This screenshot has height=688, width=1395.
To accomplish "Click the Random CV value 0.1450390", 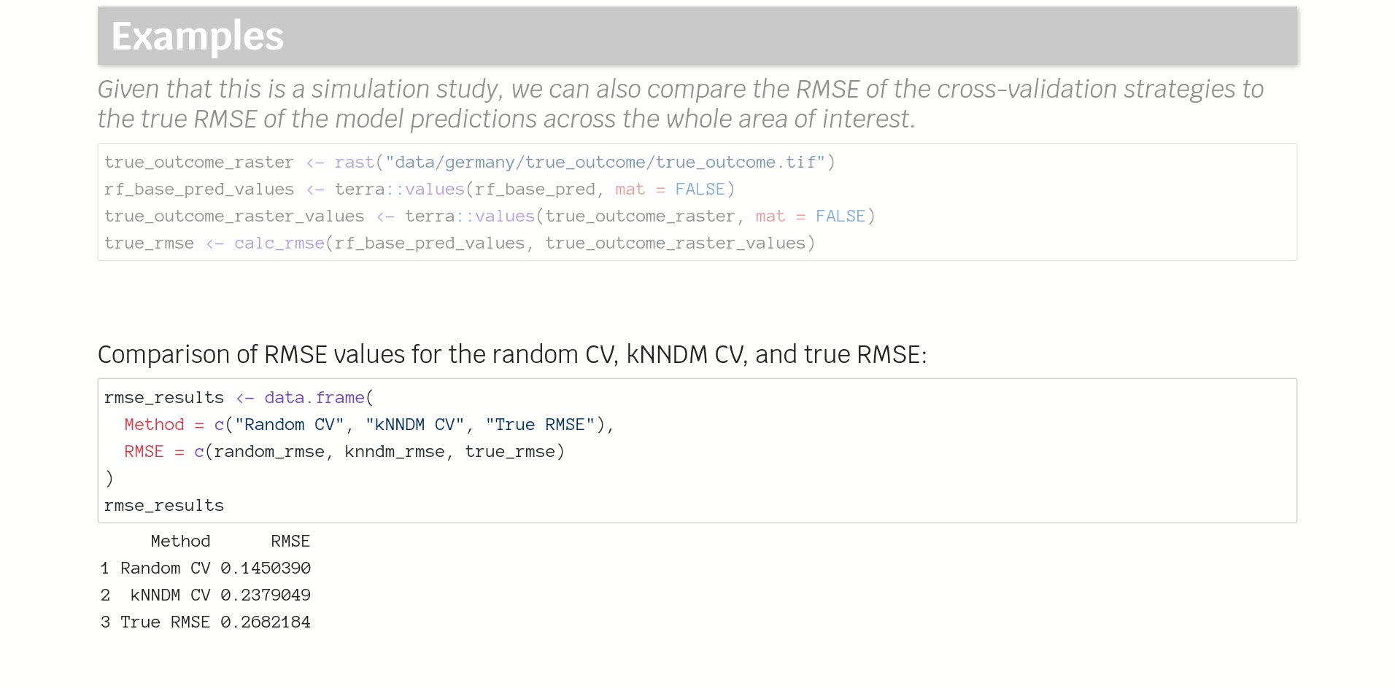I will click(x=266, y=568).
